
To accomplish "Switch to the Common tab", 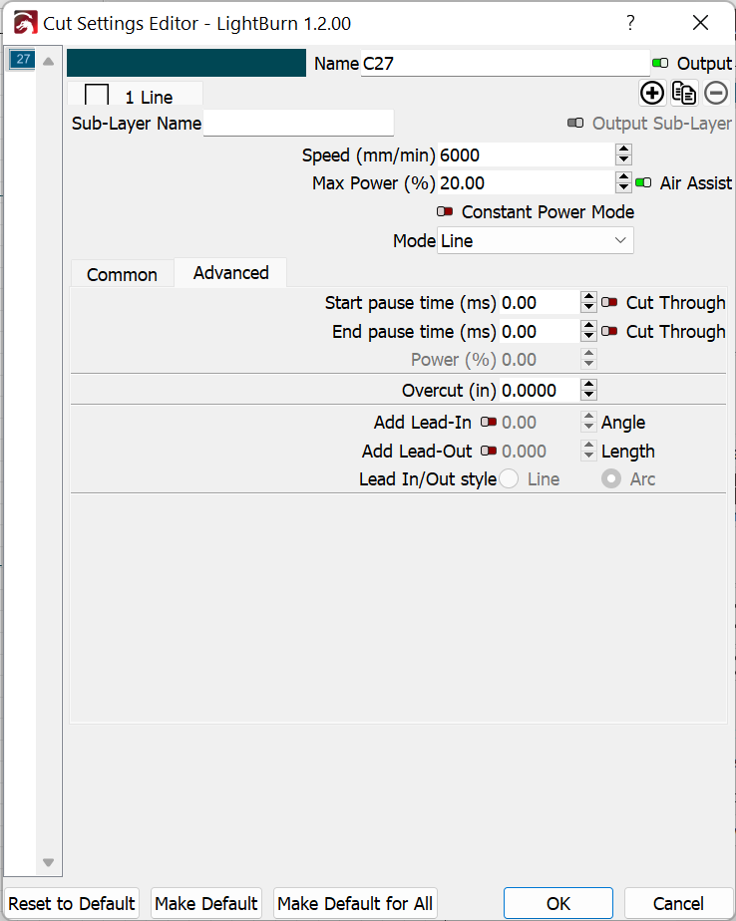I will point(122,274).
